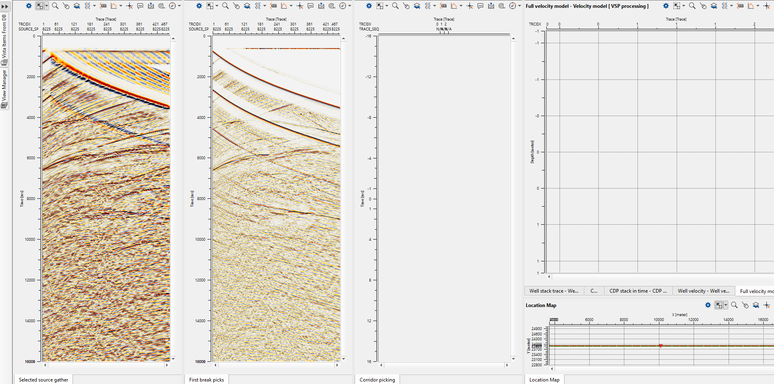This screenshot has height=384, width=774.
Task: Open the Well velocity tab
Action: point(703,291)
